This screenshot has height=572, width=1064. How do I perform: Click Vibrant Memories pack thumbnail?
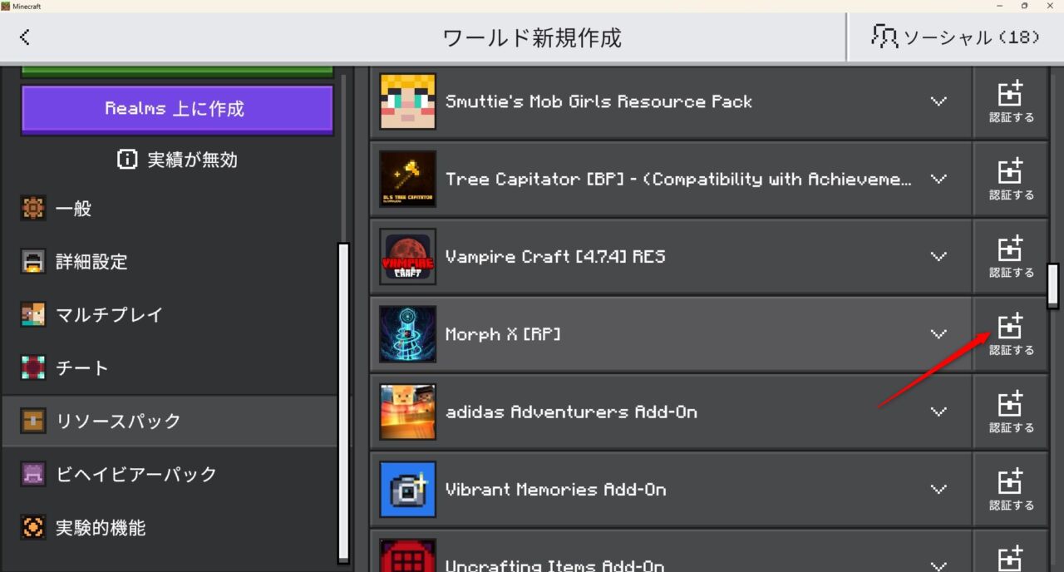407,489
